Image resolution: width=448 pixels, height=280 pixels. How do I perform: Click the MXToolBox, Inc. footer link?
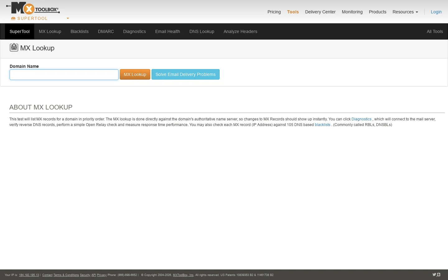click(183, 275)
